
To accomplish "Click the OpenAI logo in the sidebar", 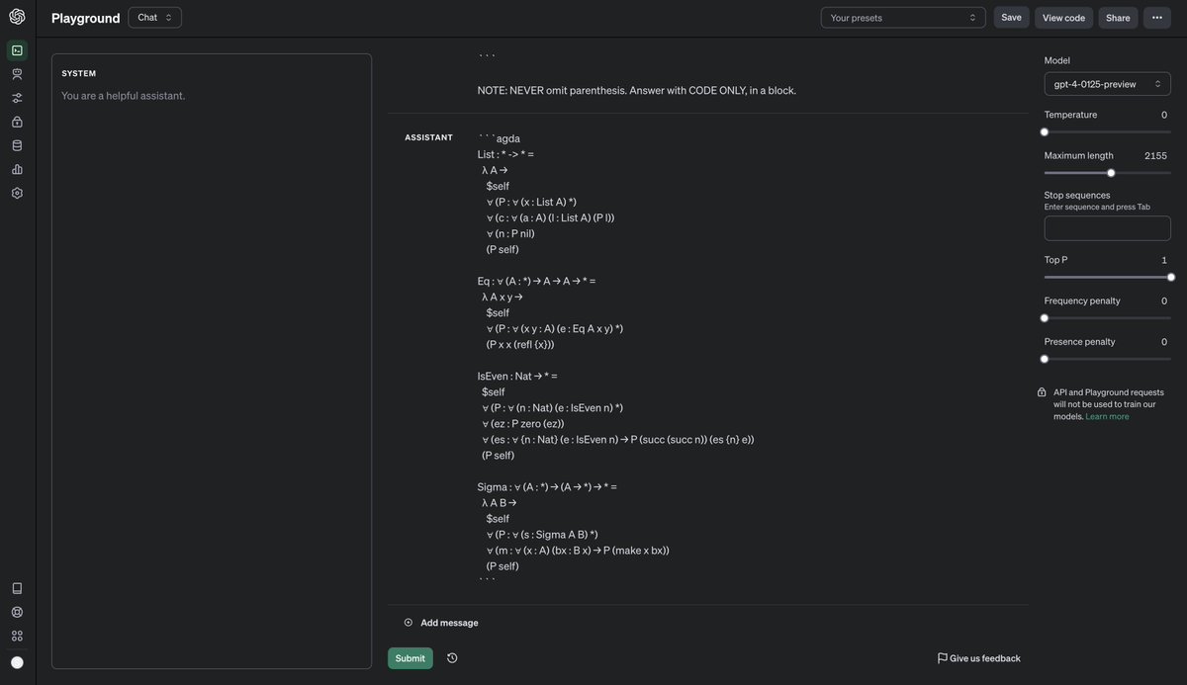I will (17, 17).
